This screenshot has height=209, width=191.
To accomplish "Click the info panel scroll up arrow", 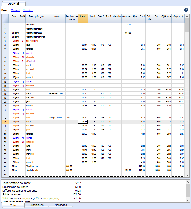I will coord(188,182).
